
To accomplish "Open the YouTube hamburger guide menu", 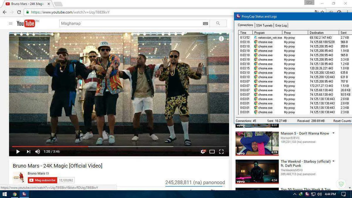I will click(x=11, y=23).
